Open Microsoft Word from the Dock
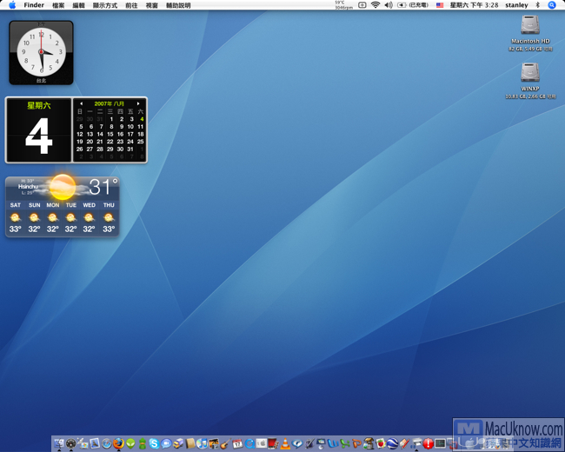565x452 pixels. 333,443
